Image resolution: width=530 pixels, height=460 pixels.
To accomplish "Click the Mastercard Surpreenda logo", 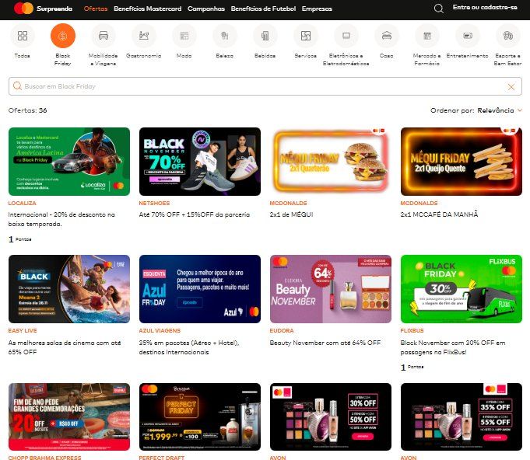I will 44,9.
